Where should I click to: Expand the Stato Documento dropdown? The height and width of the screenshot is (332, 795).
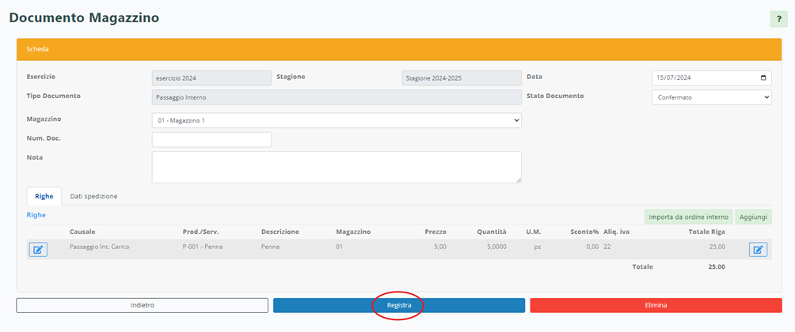[x=711, y=97]
